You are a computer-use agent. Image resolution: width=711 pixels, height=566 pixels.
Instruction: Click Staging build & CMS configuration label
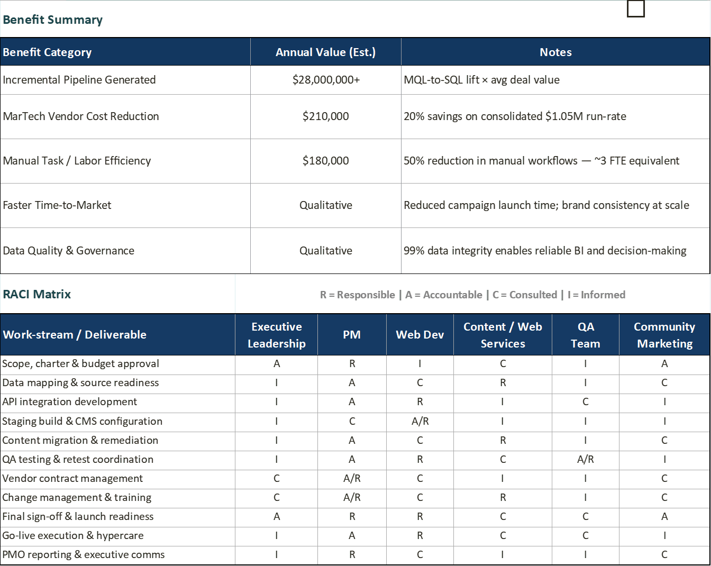click(117, 422)
